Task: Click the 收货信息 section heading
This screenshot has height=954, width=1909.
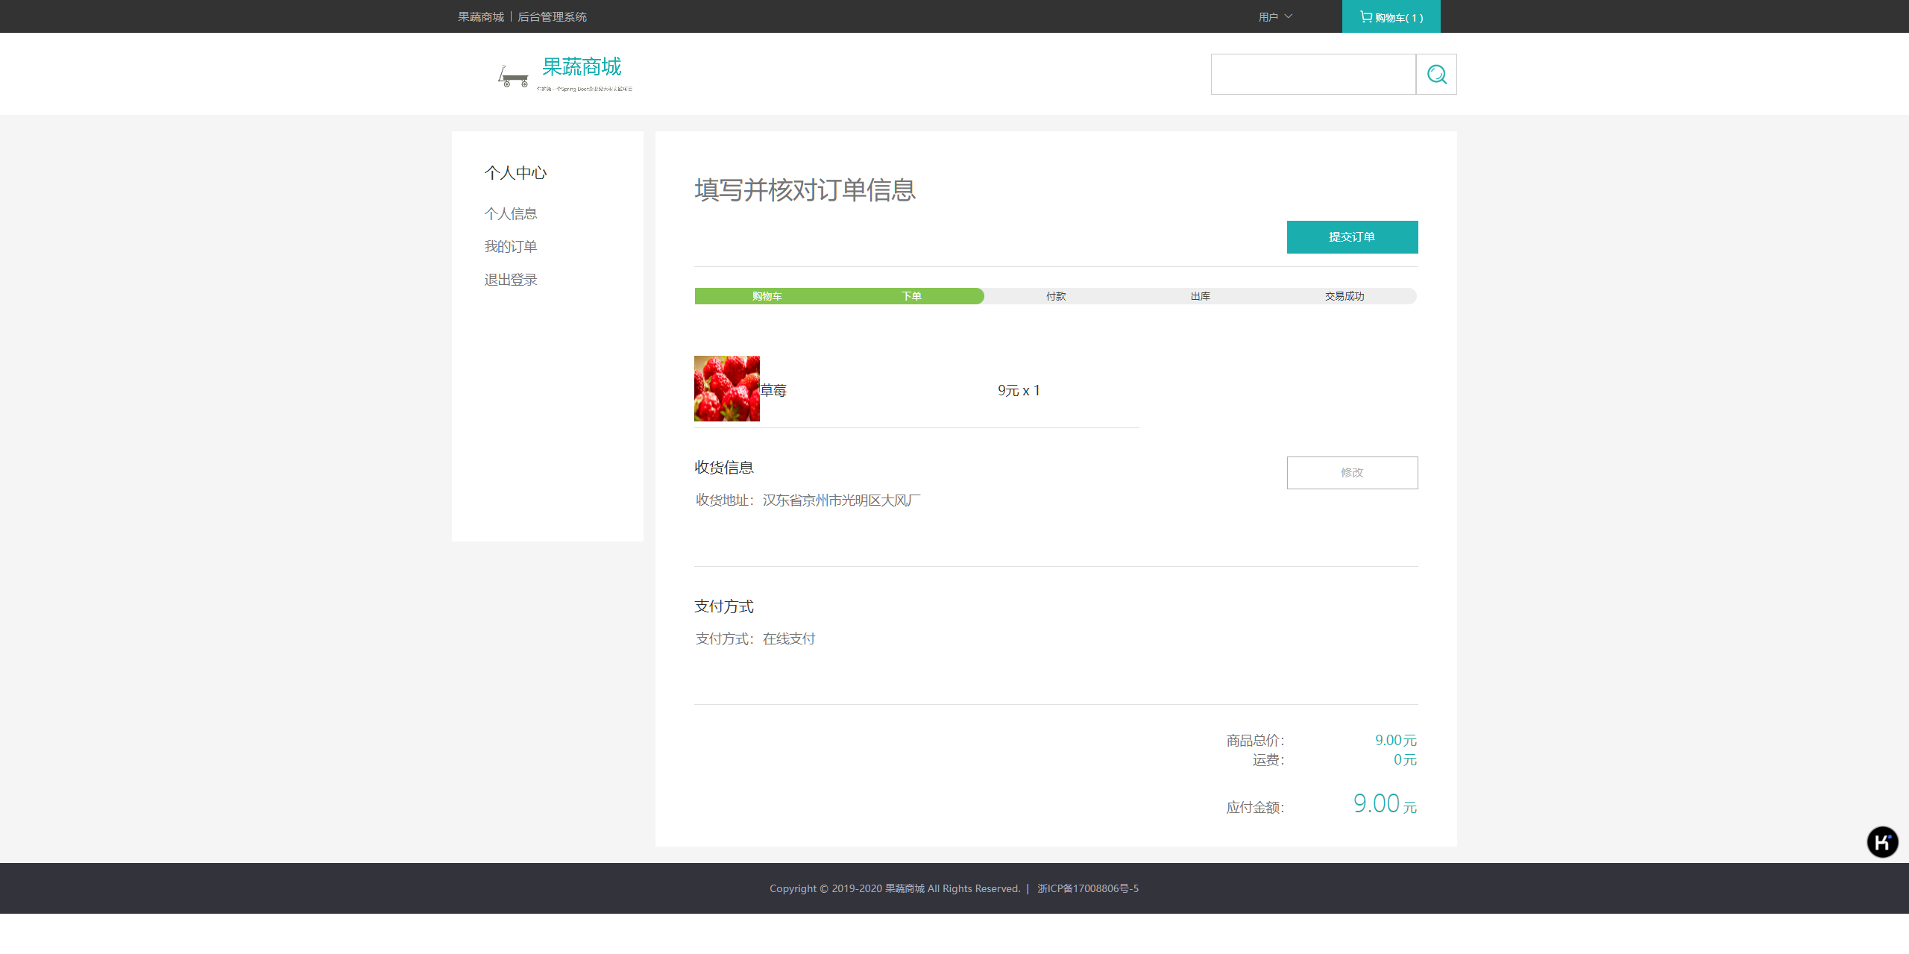Action: point(724,468)
